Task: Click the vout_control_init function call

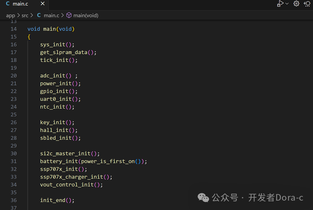Action: tap(67, 185)
